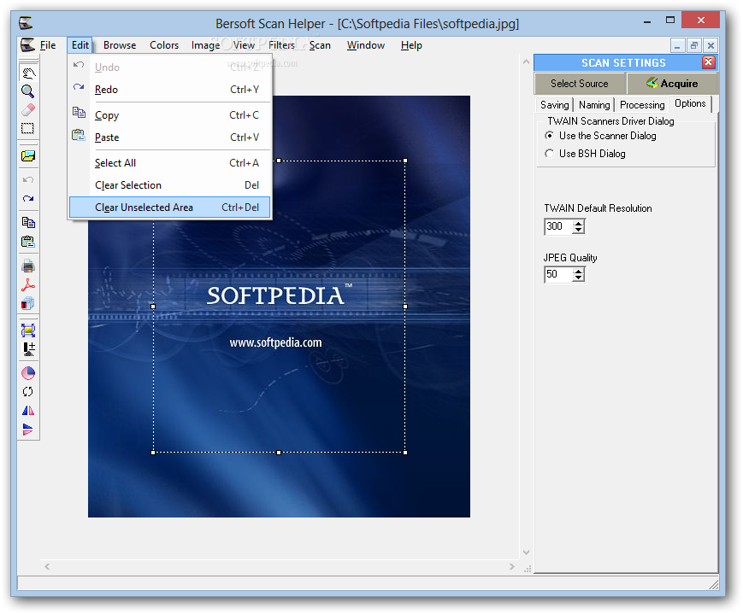Click the fit image to window icon
The width and height of the screenshot is (743, 614).
click(28, 330)
